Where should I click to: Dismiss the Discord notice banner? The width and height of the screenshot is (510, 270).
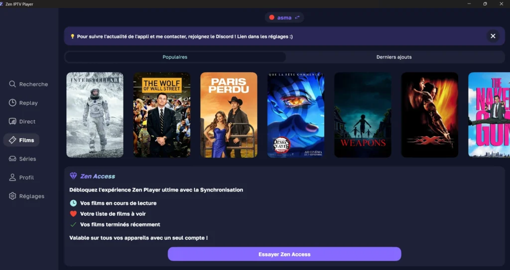click(493, 36)
